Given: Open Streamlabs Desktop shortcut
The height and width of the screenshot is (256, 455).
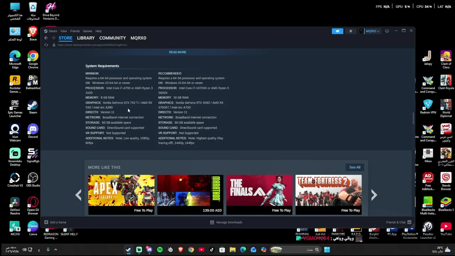Looking at the screenshot, I should coord(15,158).
